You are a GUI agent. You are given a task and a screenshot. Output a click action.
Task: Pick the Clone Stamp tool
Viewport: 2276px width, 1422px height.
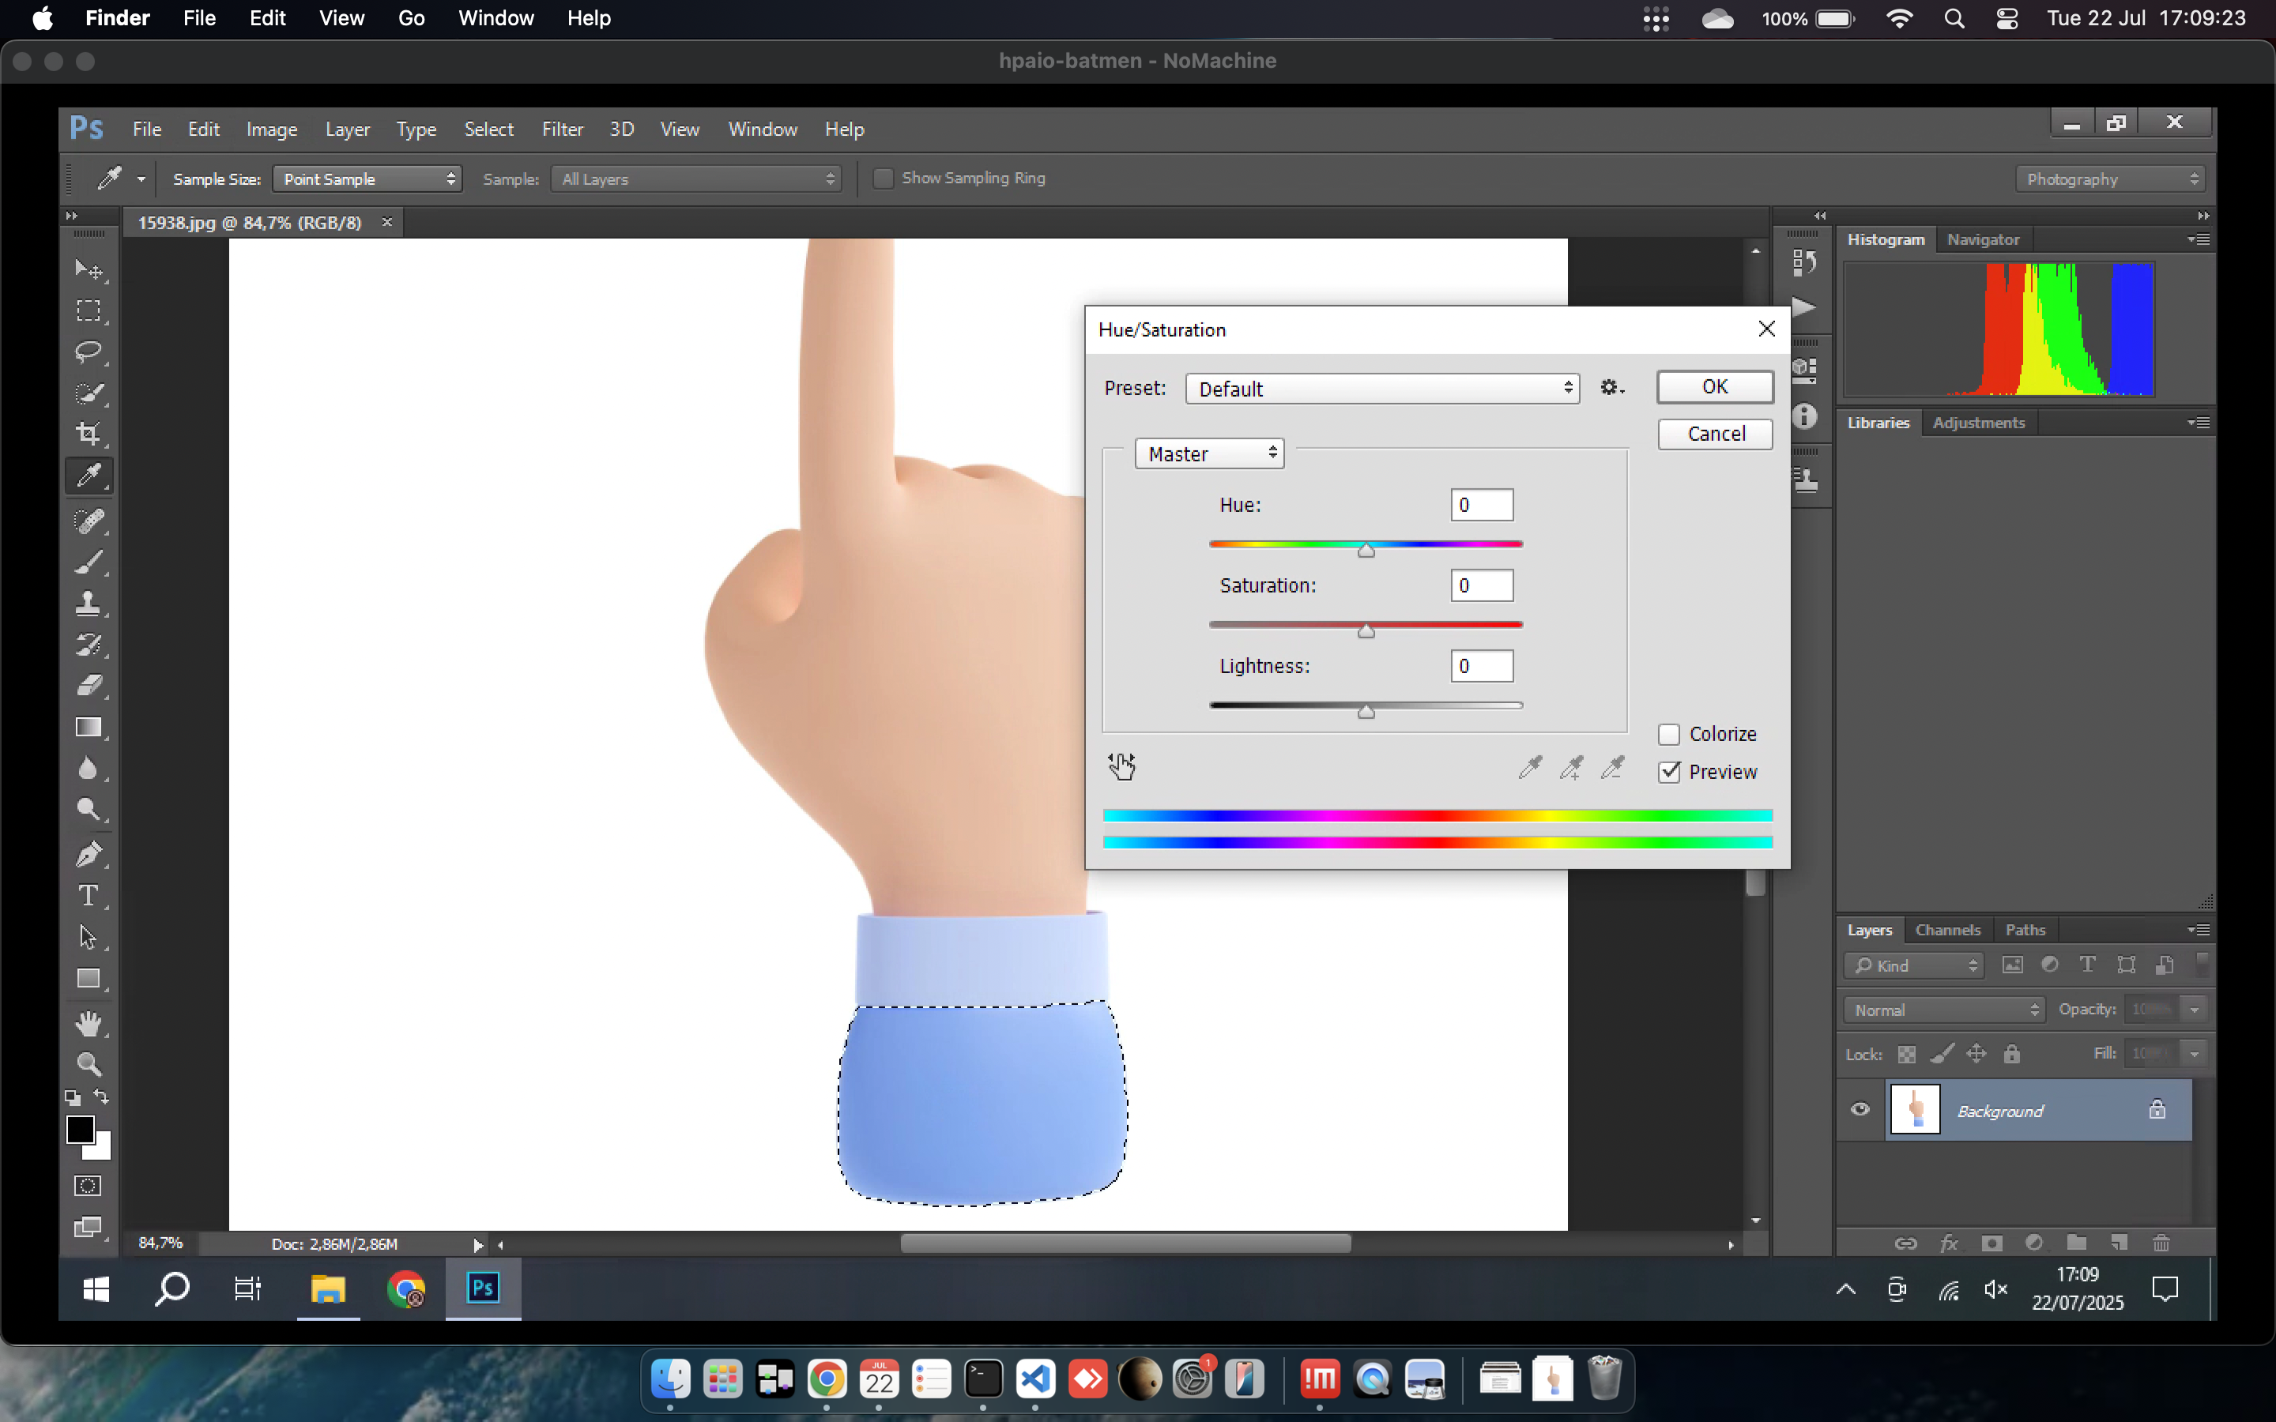(x=89, y=604)
